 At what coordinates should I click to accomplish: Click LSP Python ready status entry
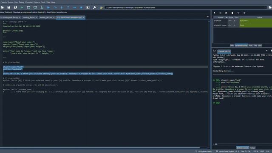point(204,151)
